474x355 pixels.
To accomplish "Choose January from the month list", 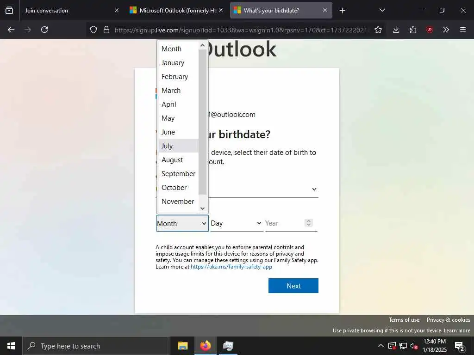I will [x=178, y=63].
